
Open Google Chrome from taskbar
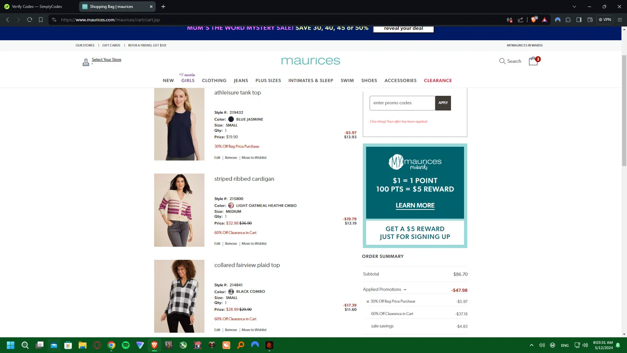point(111,345)
